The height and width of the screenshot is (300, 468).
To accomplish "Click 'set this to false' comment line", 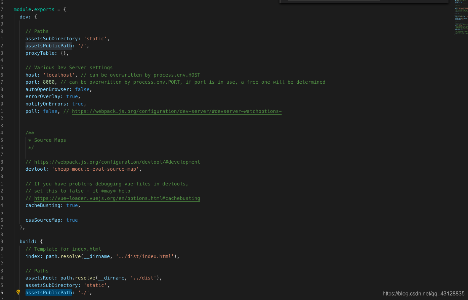I will click(x=78, y=191).
